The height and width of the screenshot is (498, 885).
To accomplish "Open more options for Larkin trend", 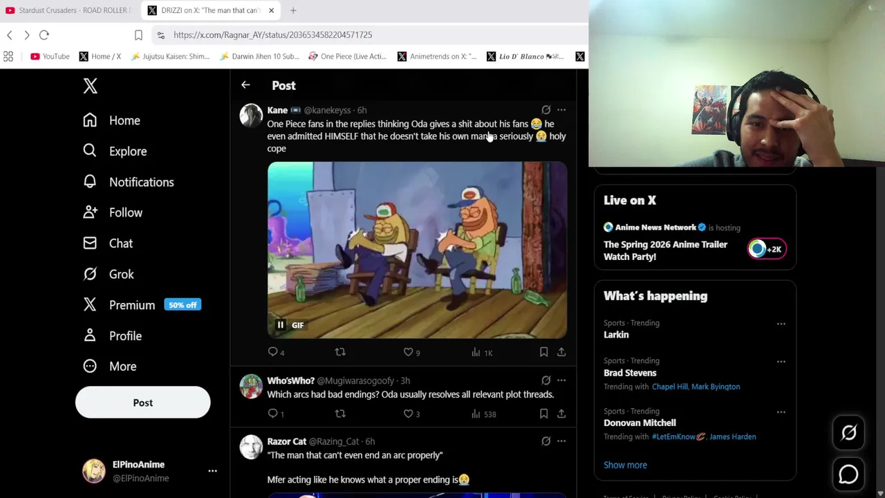I will tap(781, 324).
